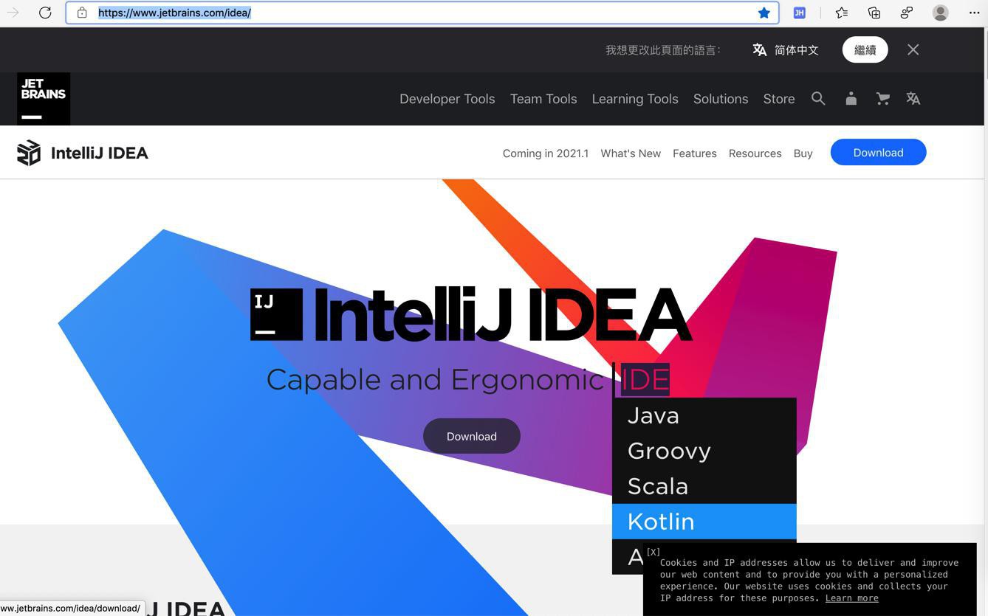Select 简体中文 language option
Image resolution: width=988 pixels, height=616 pixels.
point(796,50)
